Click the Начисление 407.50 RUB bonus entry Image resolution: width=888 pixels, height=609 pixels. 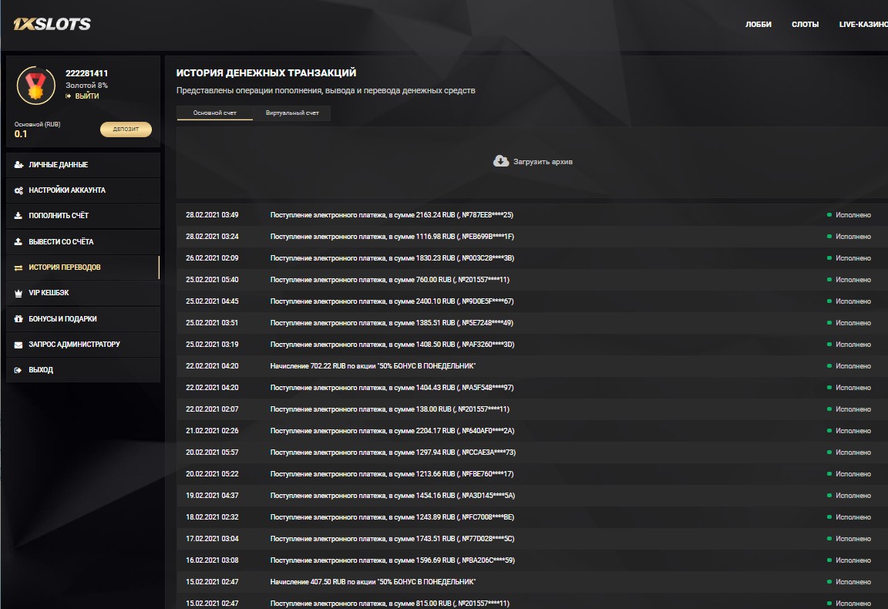[x=372, y=582]
